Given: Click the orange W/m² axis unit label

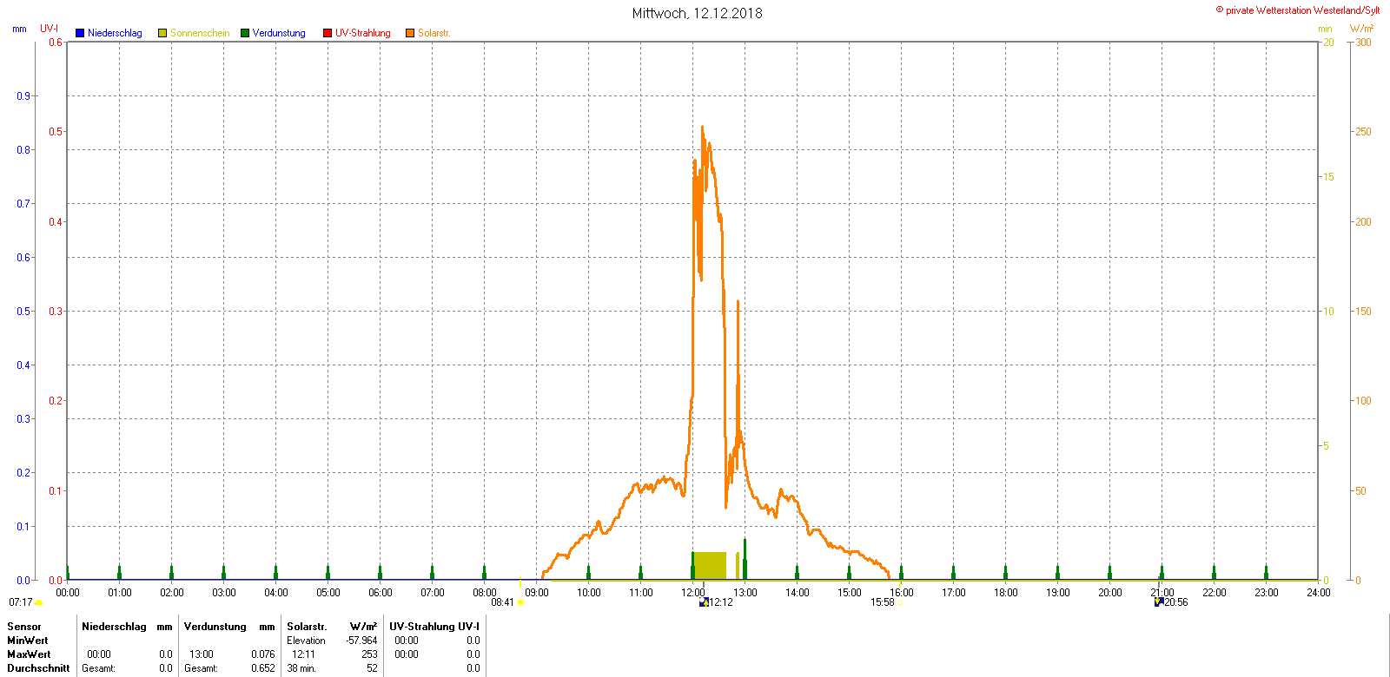Looking at the screenshot, I should pyautogui.click(x=1361, y=29).
